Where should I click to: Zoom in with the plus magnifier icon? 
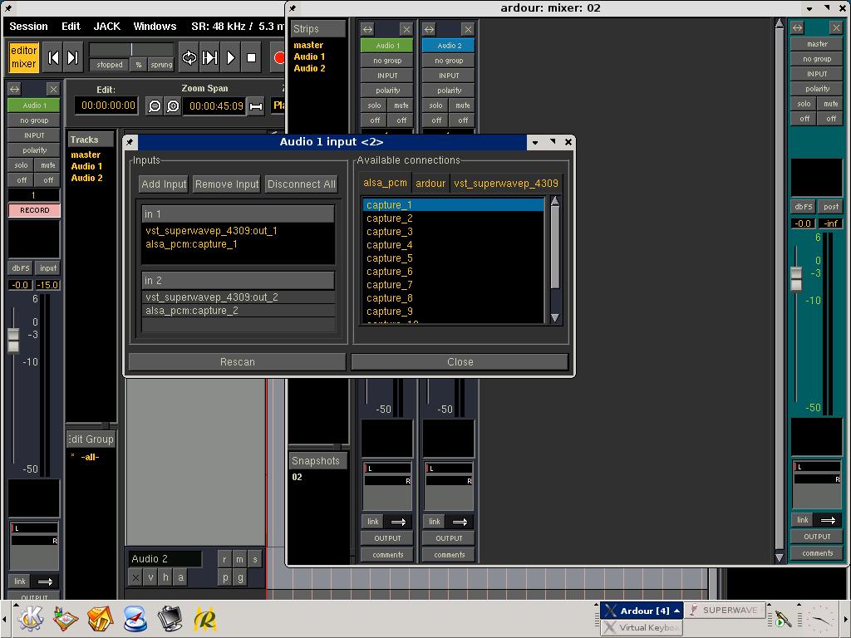point(173,106)
